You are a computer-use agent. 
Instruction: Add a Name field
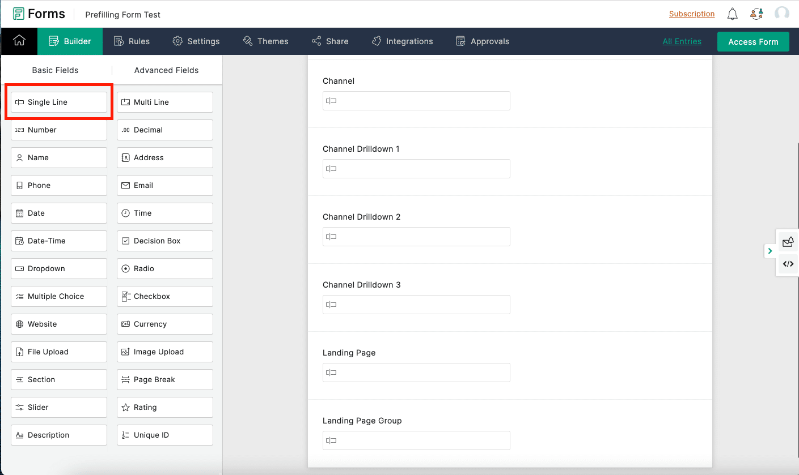point(59,157)
